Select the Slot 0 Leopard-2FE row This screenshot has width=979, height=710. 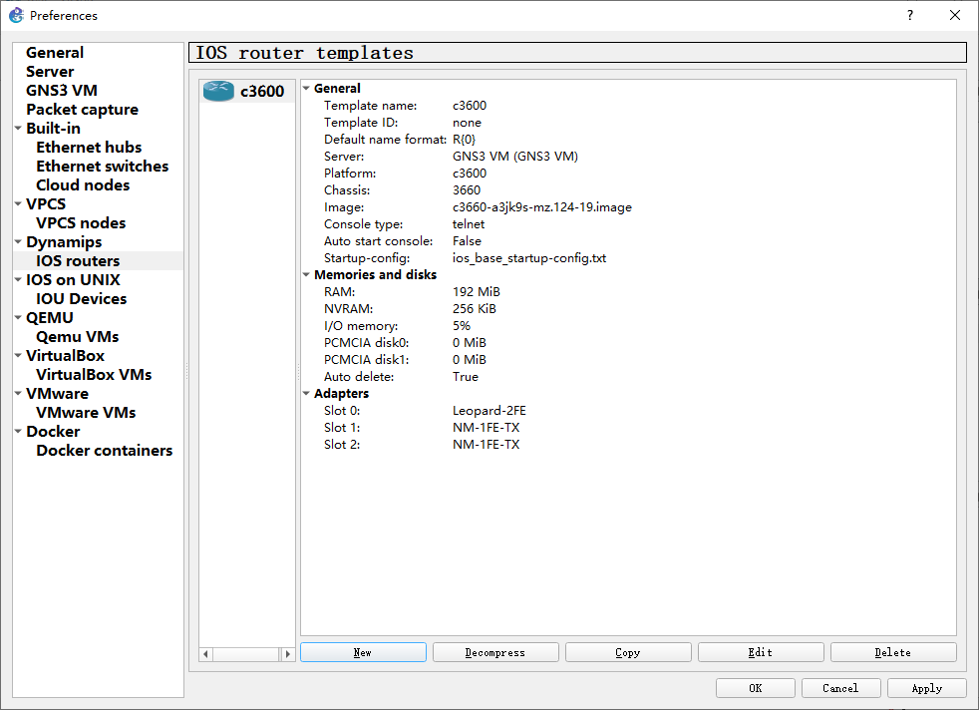[628, 410]
